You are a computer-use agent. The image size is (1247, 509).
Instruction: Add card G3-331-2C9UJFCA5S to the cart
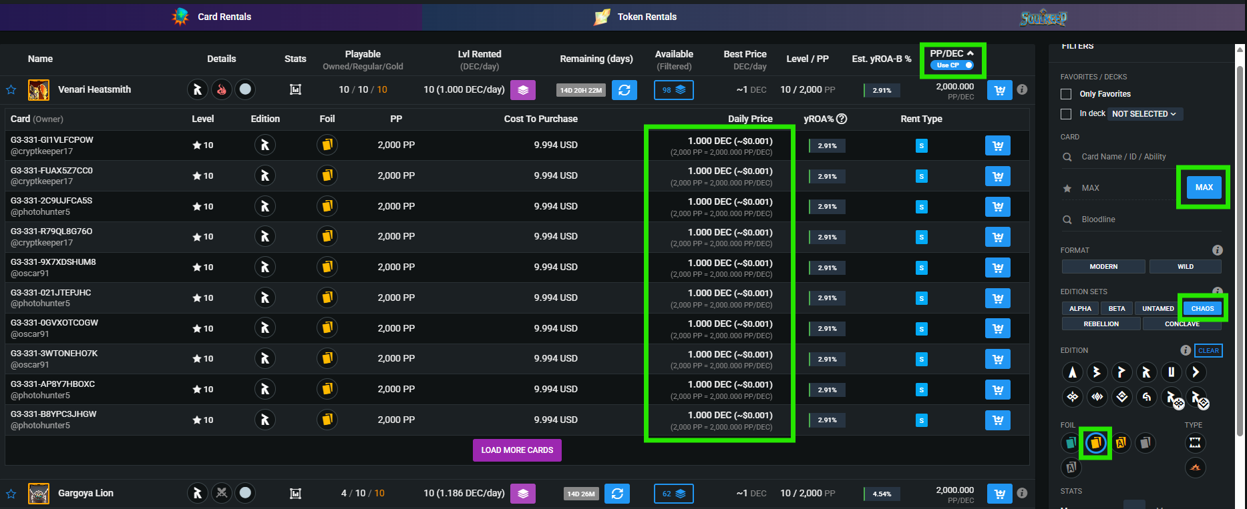(x=998, y=207)
